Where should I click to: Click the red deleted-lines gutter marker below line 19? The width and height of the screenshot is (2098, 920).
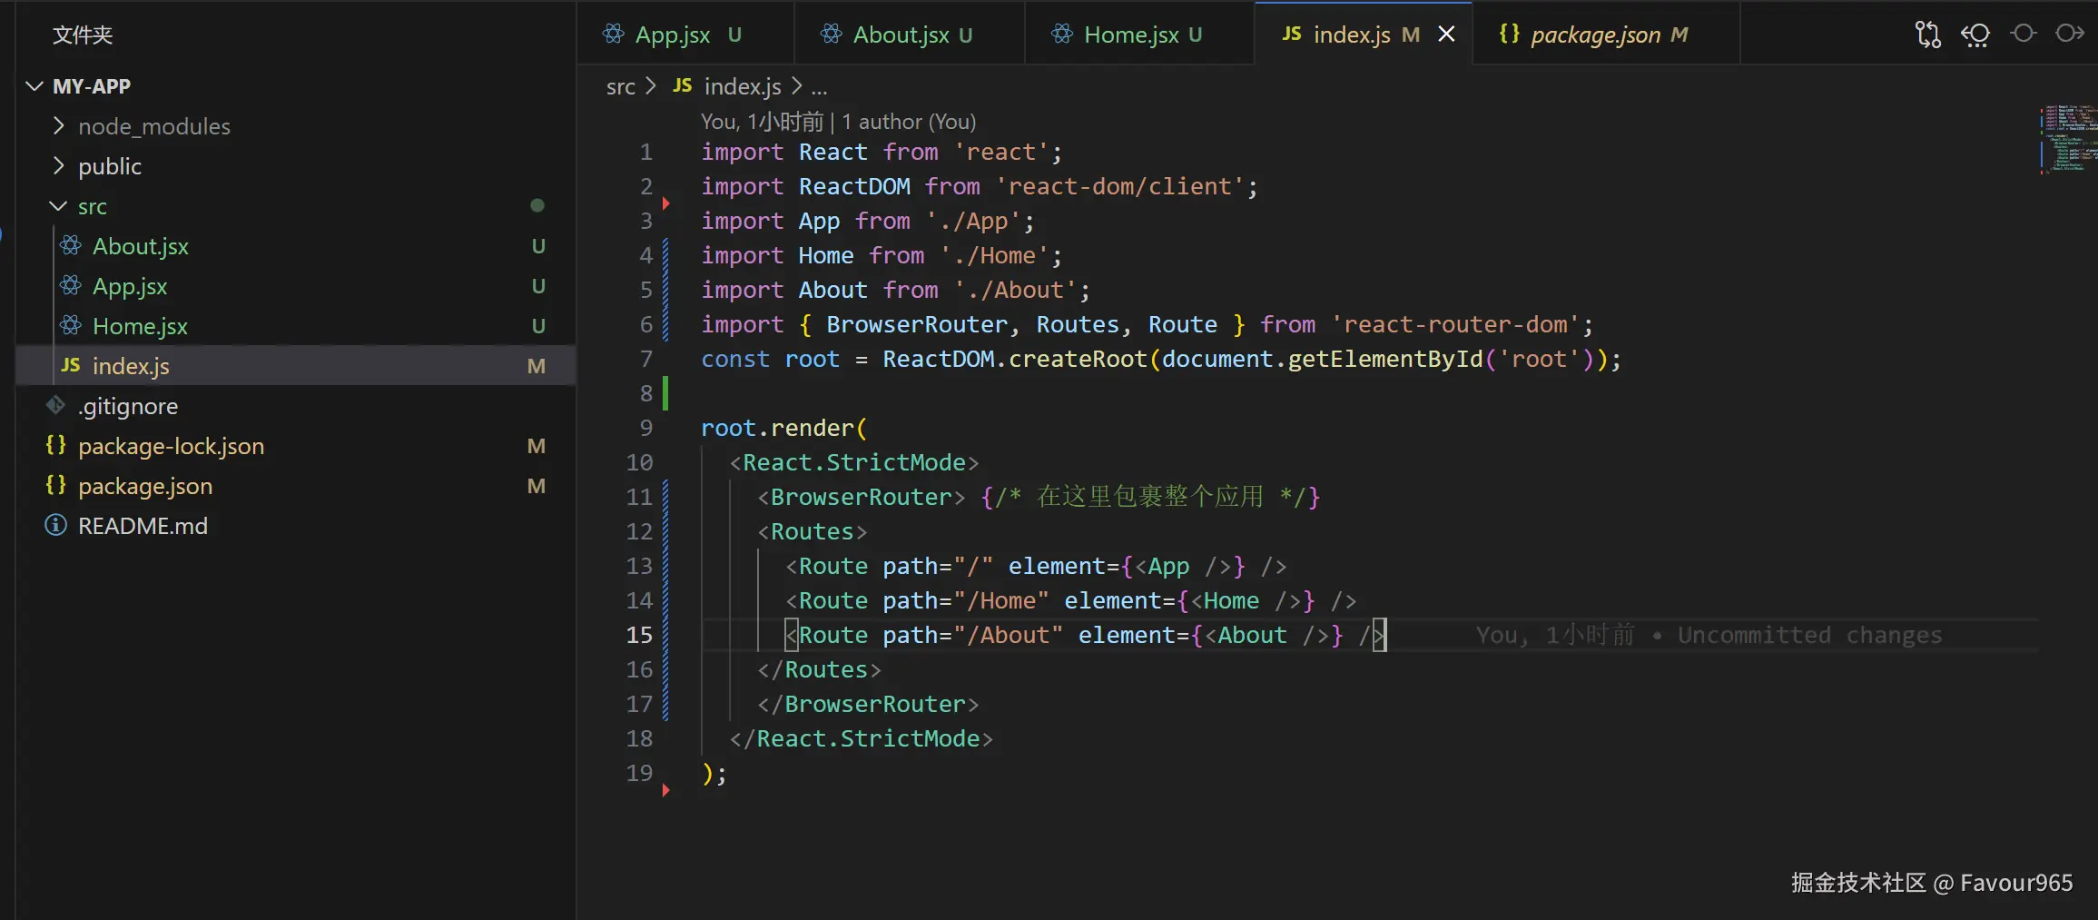(666, 790)
